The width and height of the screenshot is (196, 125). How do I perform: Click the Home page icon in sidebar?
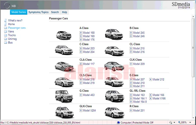[x=5, y=24]
